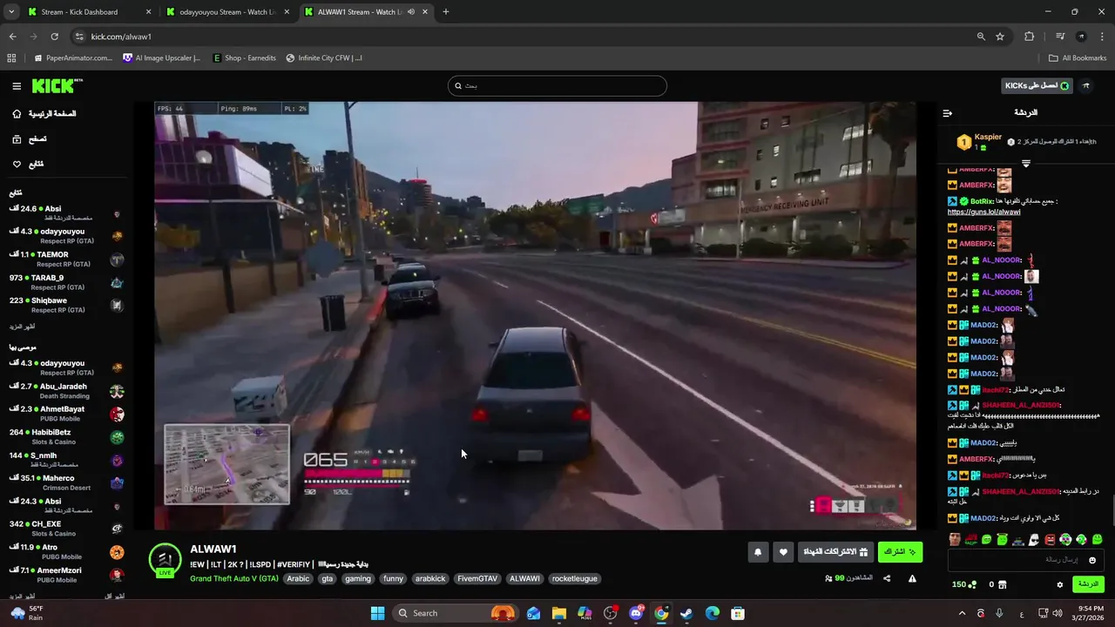
Task: Go to Kick home via the green logo
Action: pyautogui.click(x=57, y=85)
